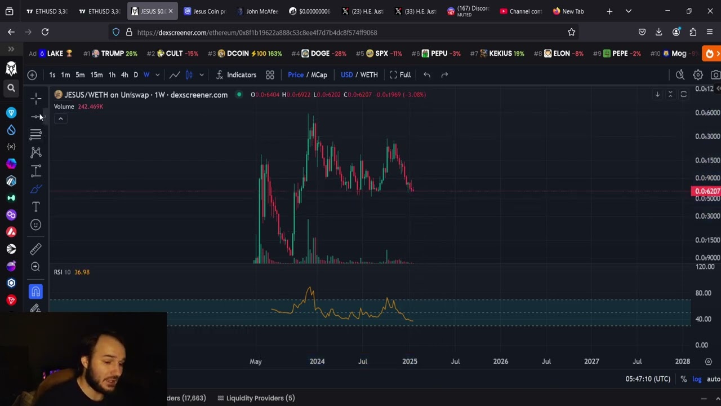This screenshot has height=406, width=721.
Task: Click the MCap price toggle option
Action: 319,74
